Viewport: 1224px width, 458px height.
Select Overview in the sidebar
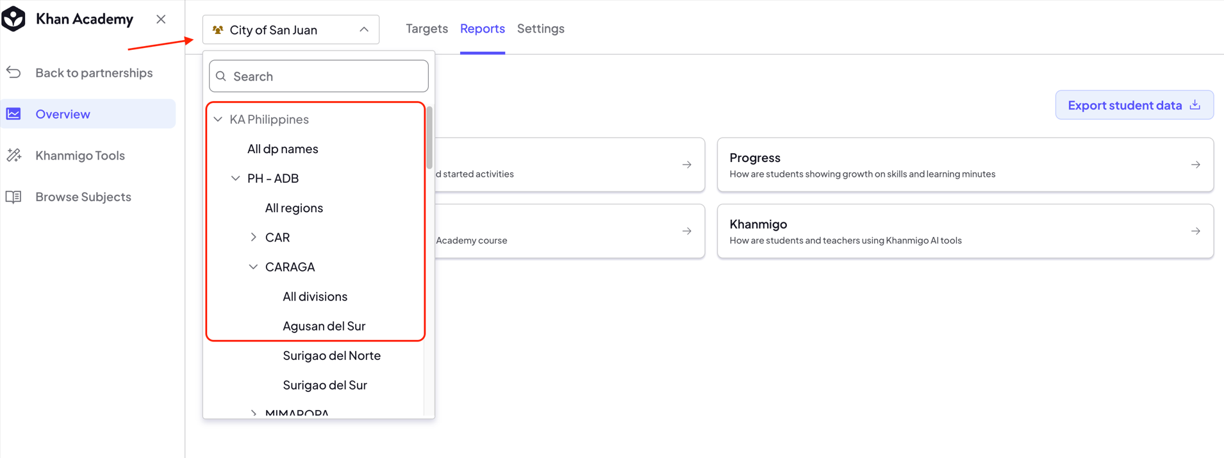click(x=88, y=114)
